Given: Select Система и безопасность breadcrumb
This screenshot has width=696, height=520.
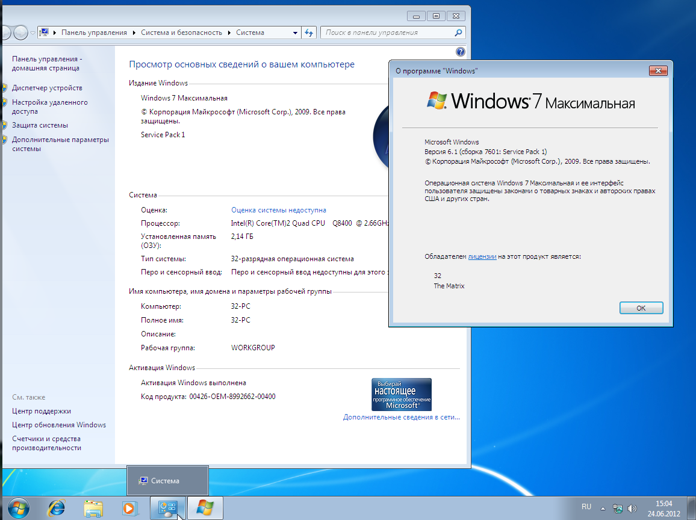Looking at the screenshot, I should (x=182, y=32).
